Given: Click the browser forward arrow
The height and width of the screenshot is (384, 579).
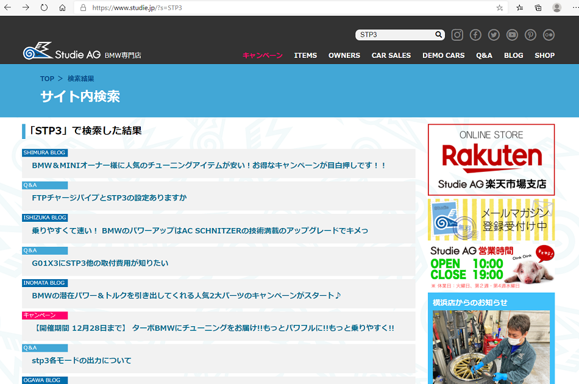Looking at the screenshot, I should (x=26, y=7).
